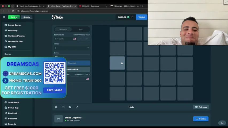Viewport: 228px width, 128px height.
Task: Open Roulette in sidebar
Action: (12, 124)
